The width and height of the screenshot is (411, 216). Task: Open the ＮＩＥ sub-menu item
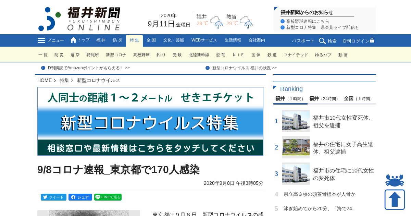(238, 55)
